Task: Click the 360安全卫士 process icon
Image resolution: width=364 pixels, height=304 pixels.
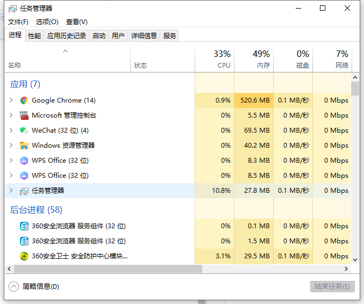Action: coord(24,256)
